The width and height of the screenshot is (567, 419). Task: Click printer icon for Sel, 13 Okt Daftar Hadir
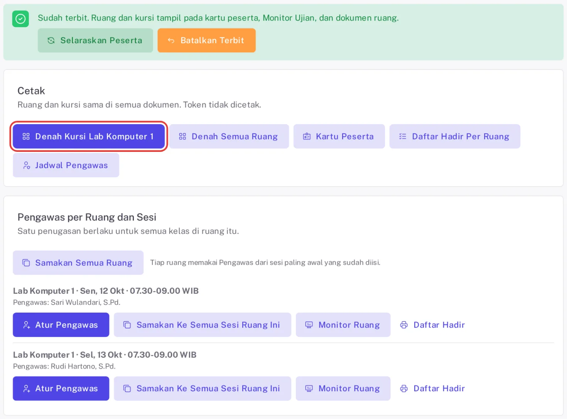[404, 389]
